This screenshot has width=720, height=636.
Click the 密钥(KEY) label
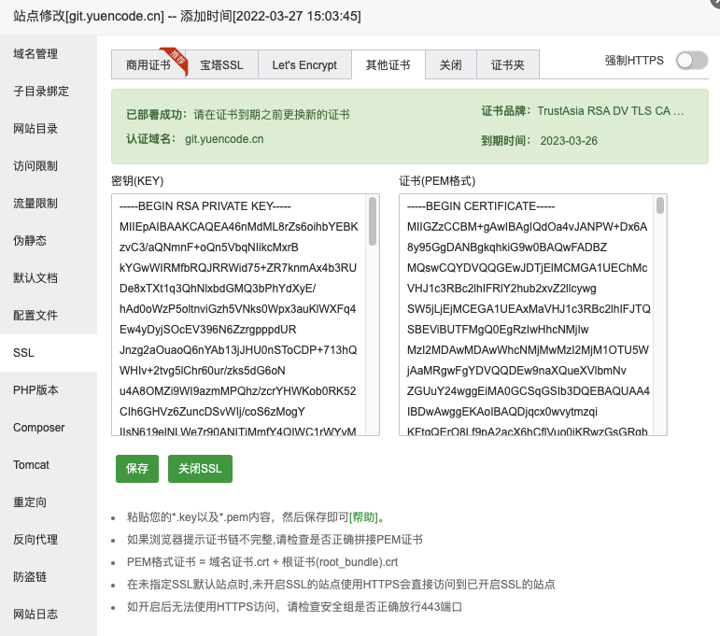(x=137, y=181)
